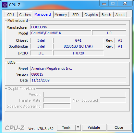
Task: Click the Validate button
Action: 94,127
